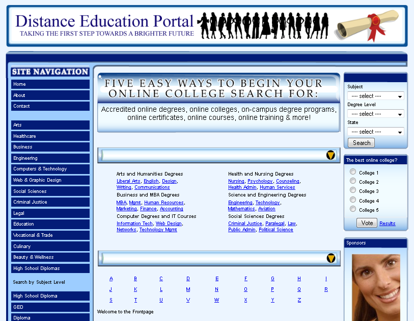Open the Human Resources link
Screen dimensions: 414x321
pos(163,203)
